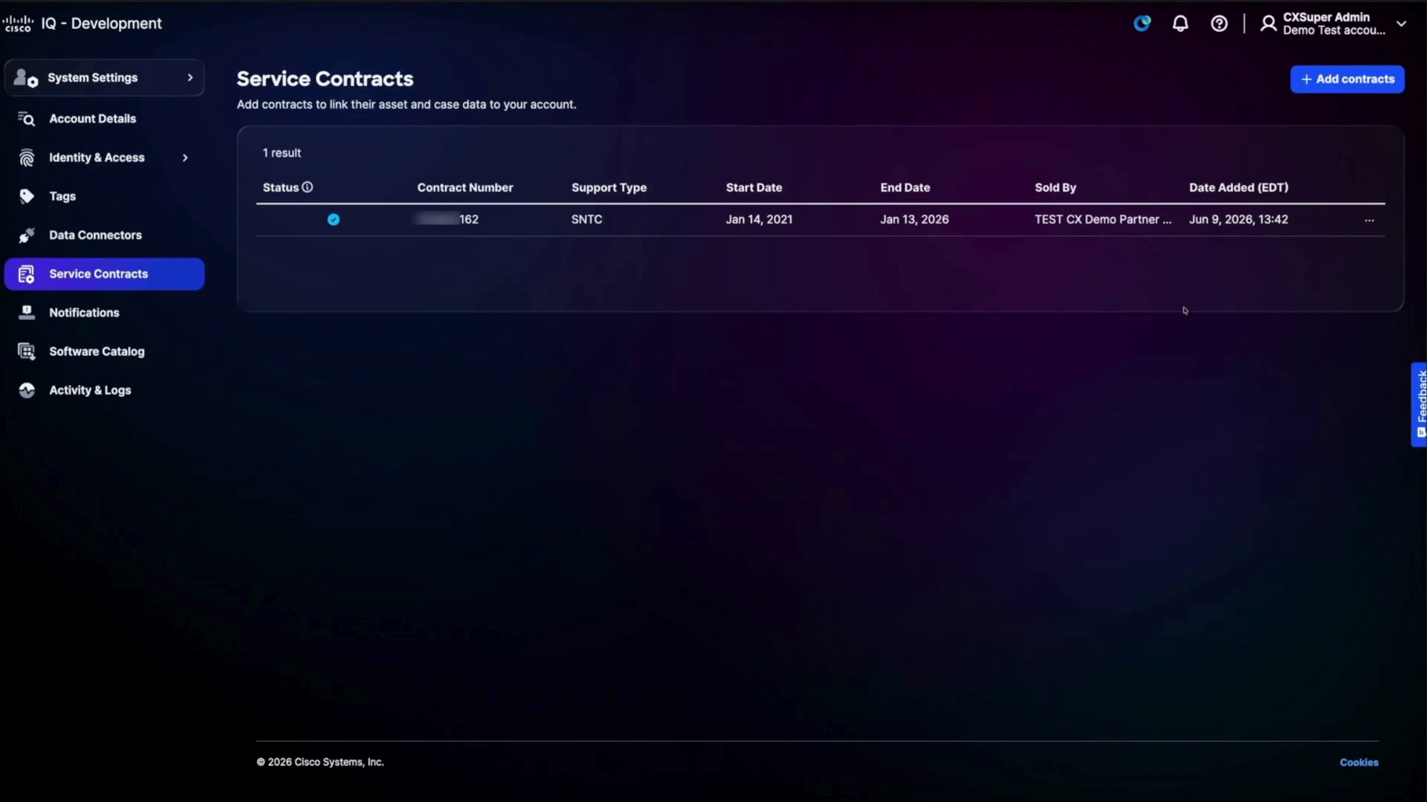Click the Account Details sidebar icon
Viewport: 1427px width, 802px height.
point(27,119)
